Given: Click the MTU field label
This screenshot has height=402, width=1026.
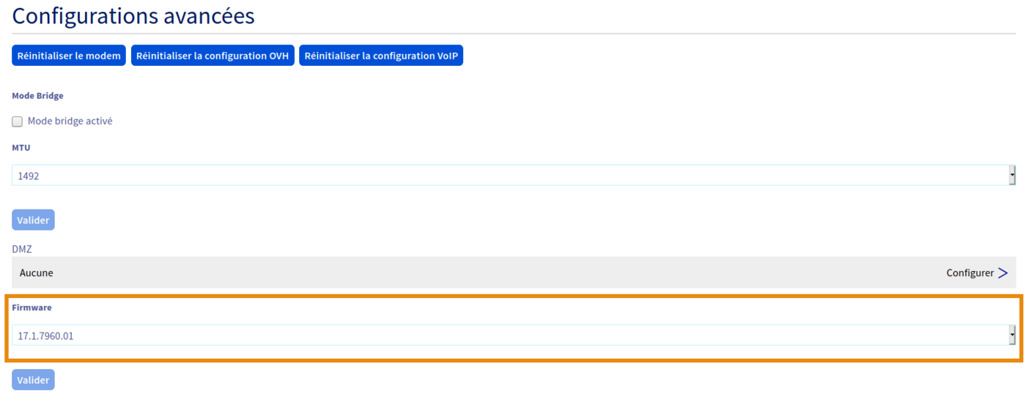Looking at the screenshot, I should point(21,148).
